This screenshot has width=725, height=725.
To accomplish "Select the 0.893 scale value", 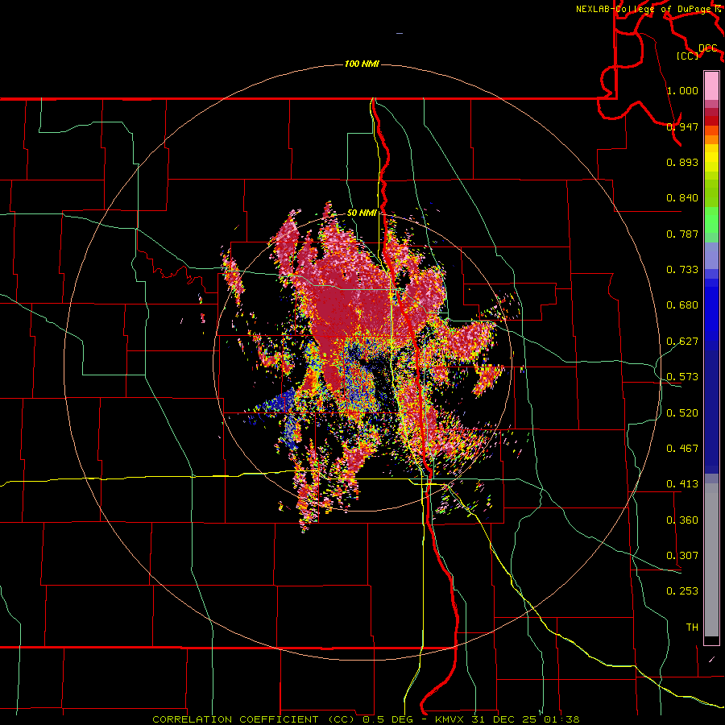I will [682, 162].
